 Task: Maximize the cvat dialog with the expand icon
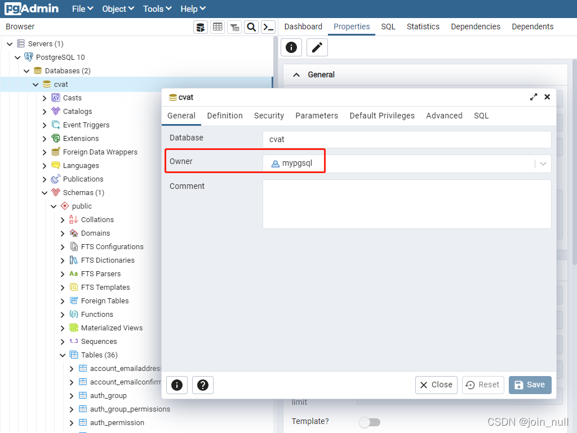534,97
